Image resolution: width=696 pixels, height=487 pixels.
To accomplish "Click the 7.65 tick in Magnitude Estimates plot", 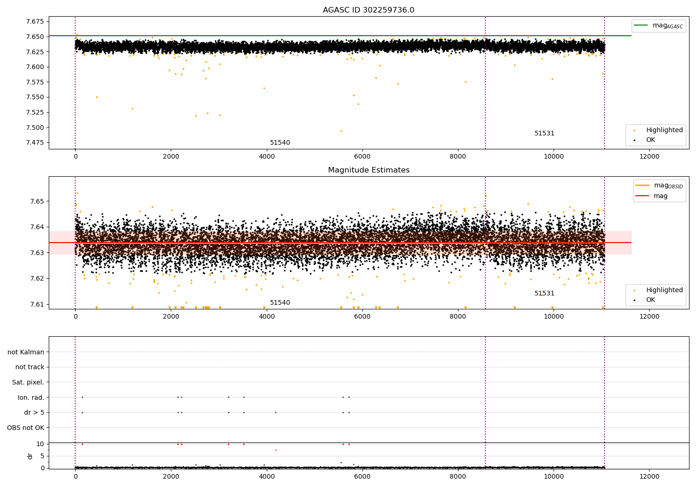I will coord(37,201).
